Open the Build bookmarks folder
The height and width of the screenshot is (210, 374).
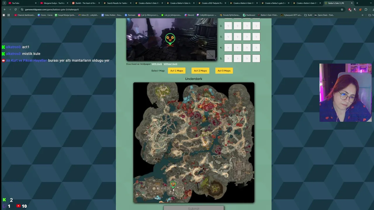[308, 15]
